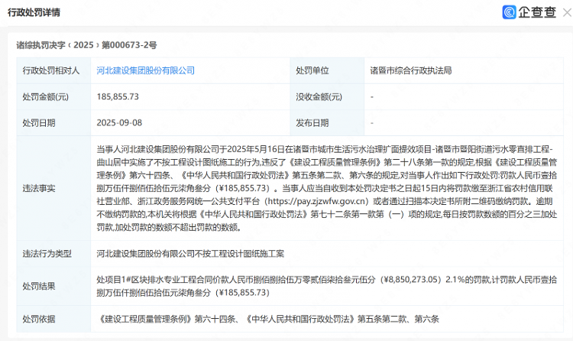
Task: Click the 违法行为类型 label
Action: click(47, 254)
